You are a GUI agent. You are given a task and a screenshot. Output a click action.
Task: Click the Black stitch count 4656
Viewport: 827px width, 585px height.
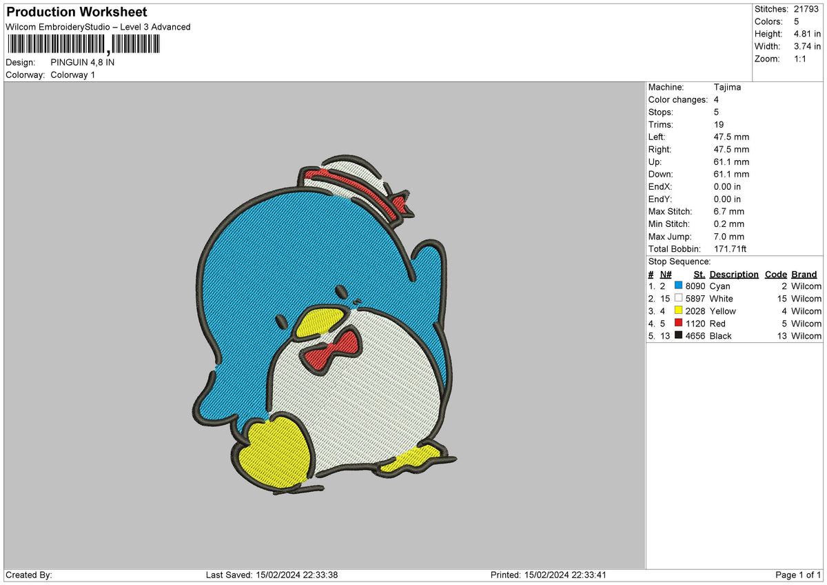(x=695, y=335)
